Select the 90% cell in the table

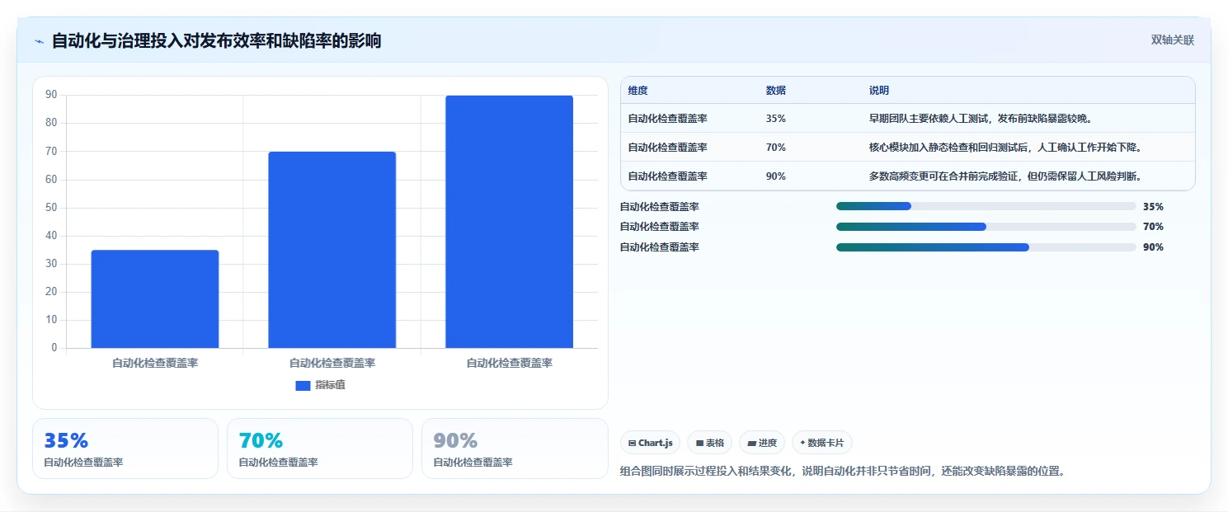click(776, 176)
